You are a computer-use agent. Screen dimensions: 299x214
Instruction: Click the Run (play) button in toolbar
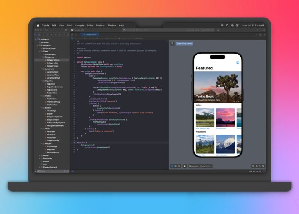[66, 30]
